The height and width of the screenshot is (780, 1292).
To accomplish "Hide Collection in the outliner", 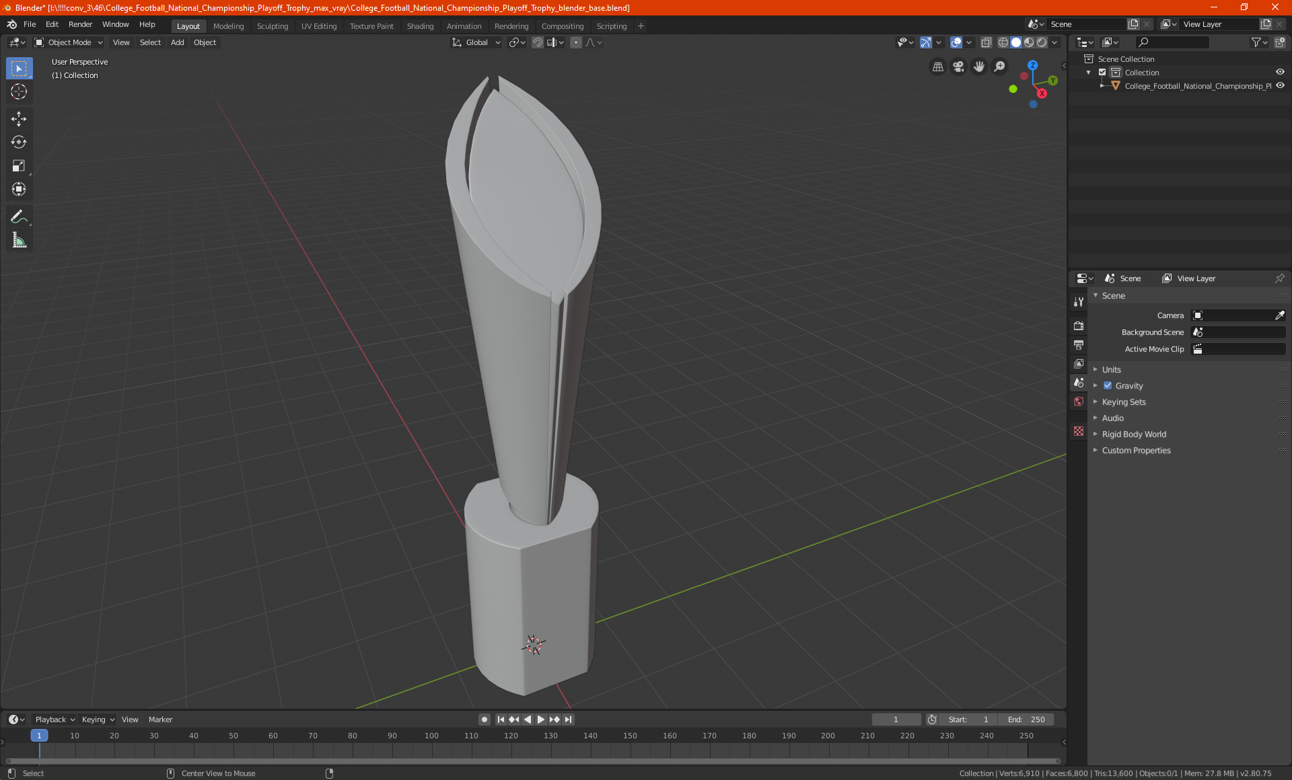I will pos(1280,73).
